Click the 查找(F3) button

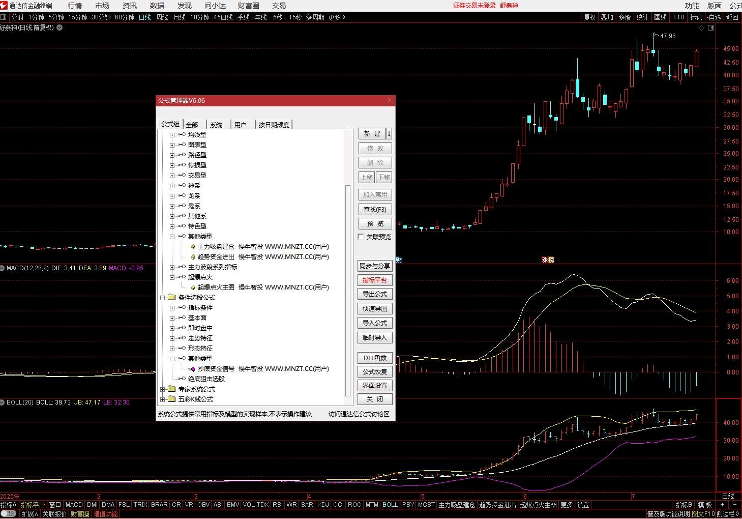click(375, 209)
